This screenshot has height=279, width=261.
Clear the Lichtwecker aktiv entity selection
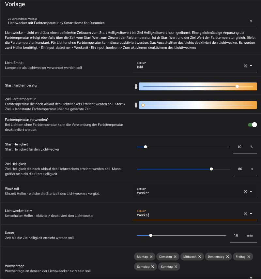coord(245,214)
